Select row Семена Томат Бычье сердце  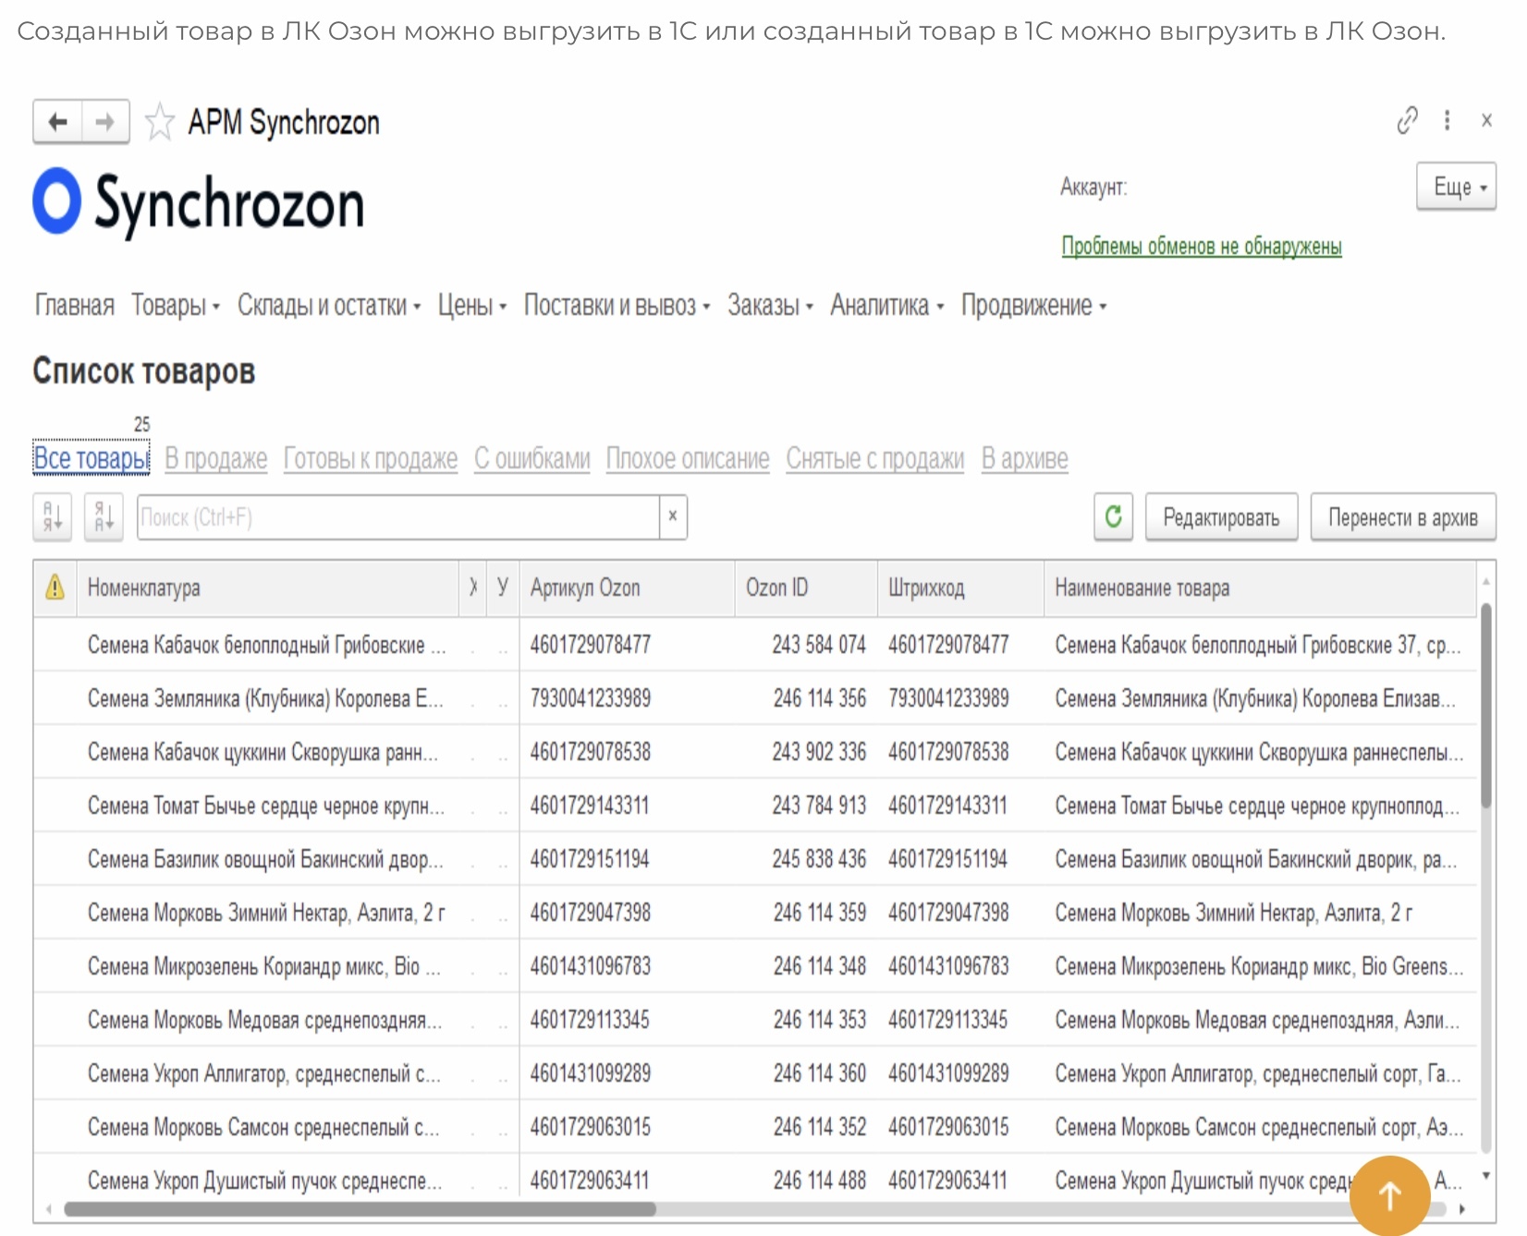click(755, 806)
